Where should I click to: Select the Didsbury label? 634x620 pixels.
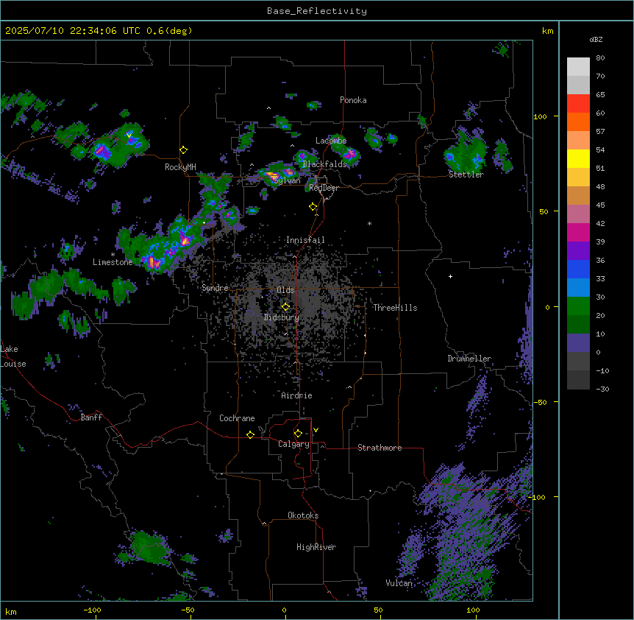[282, 317]
